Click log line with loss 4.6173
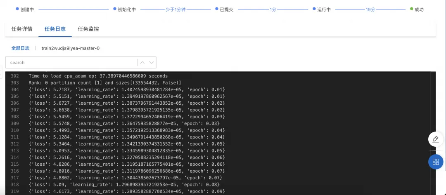446x195 pixels. pos(127,192)
